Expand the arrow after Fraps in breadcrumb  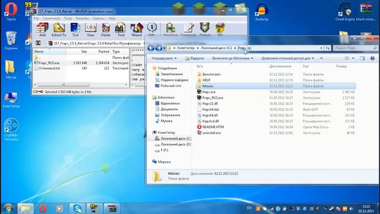pyautogui.click(x=249, y=48)
